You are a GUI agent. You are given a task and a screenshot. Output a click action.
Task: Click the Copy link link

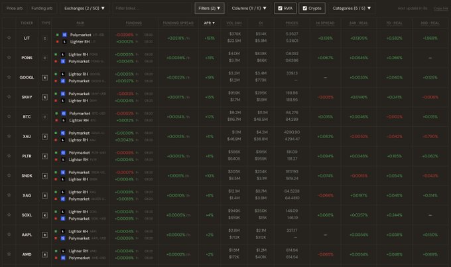point(441,9)
